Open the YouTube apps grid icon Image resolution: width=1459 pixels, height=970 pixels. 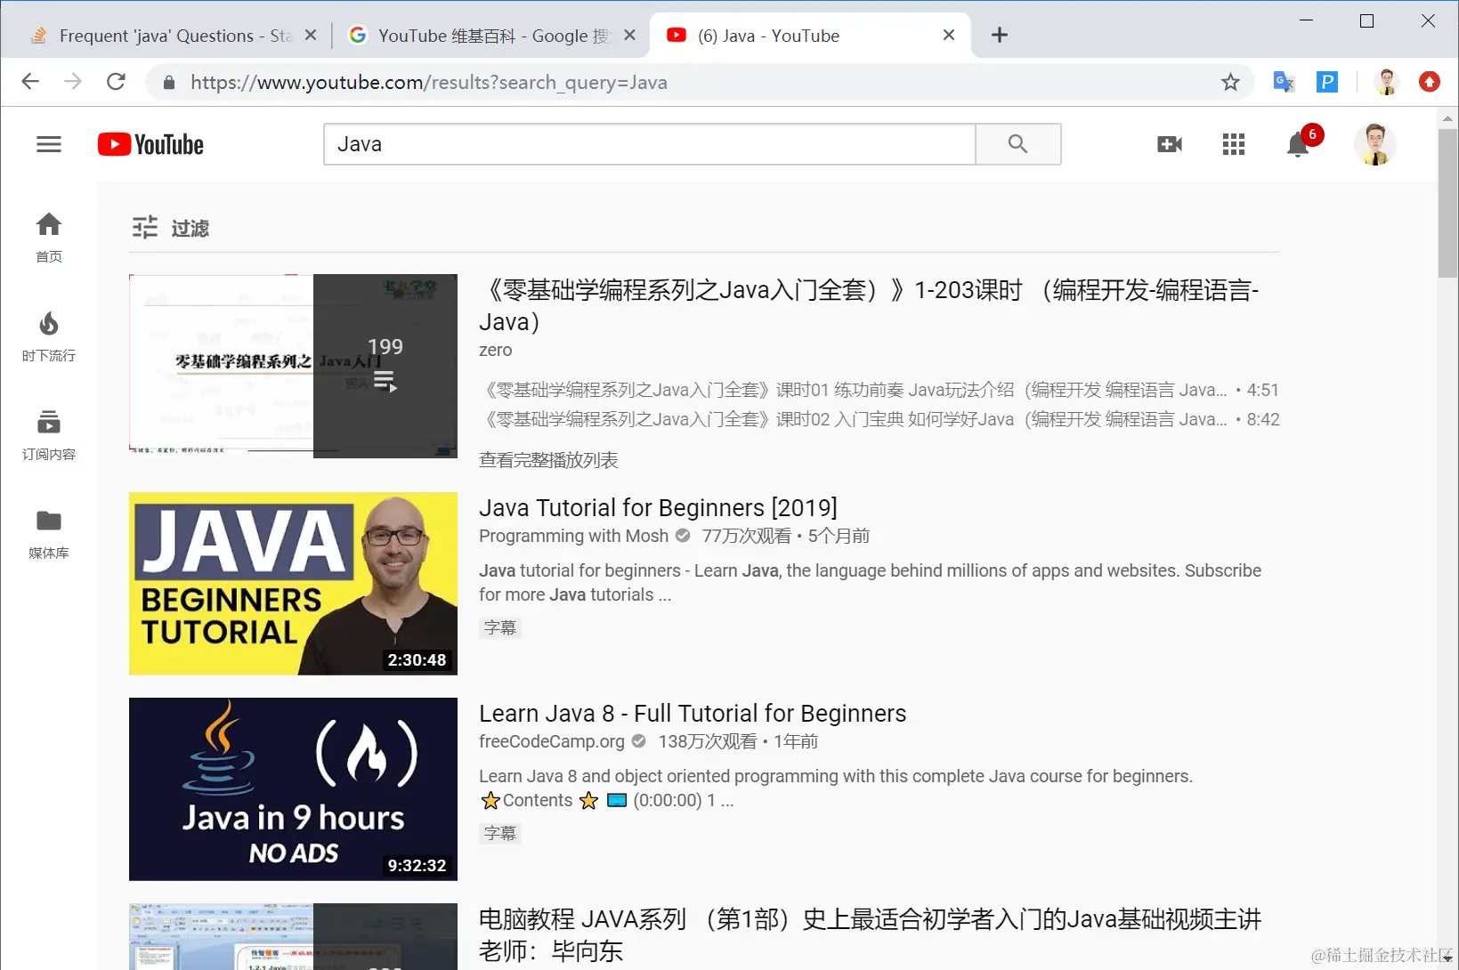tap(1234, 144)
